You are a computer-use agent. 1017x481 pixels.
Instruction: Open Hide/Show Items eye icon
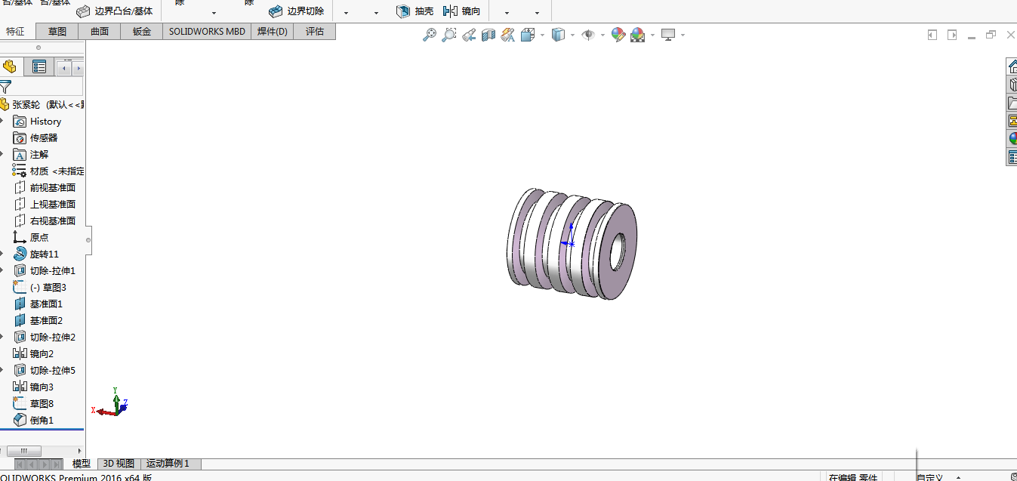[x=588, y=35]
